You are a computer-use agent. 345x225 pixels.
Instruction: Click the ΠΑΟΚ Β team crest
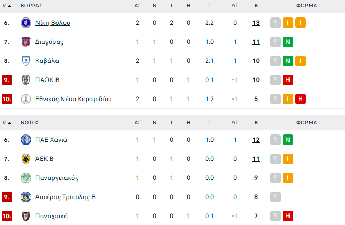(25, 80)
